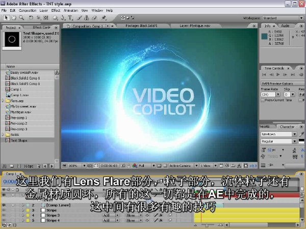Click the eyedropper icon in Character panel
The image size is (306, 229).
(x=302, y=134)
